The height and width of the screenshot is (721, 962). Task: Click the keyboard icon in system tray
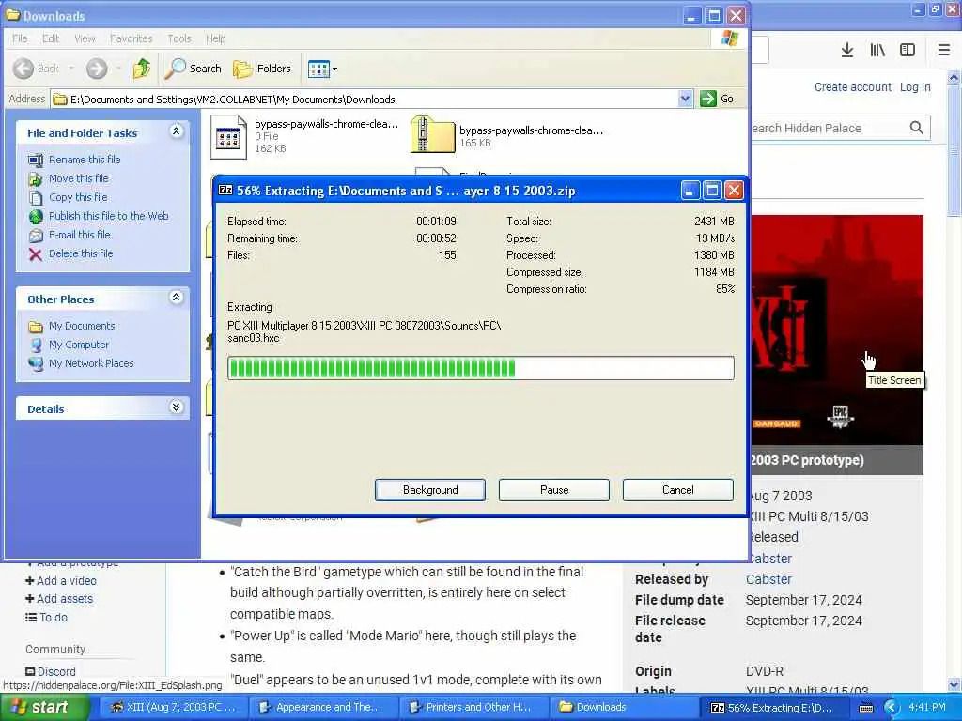(865, 708)
